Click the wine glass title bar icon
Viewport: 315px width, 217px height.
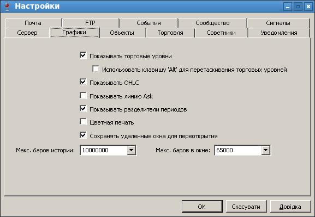(x=7, y=6)
